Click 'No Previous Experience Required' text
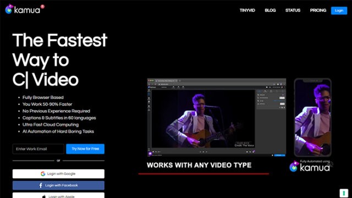This screenshot has width=352, height=198. coord(56,111)
